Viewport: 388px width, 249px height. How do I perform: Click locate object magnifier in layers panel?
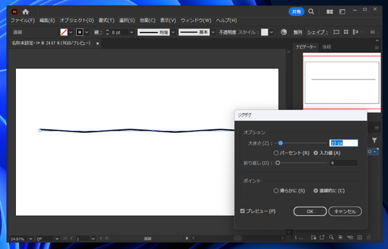pyautogui.click(x=331, y=237)
